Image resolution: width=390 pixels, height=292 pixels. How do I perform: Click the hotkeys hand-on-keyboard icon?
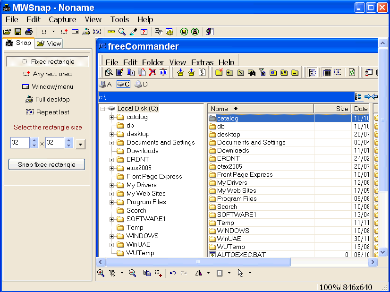pyautogui.click(x=159, y=32)
